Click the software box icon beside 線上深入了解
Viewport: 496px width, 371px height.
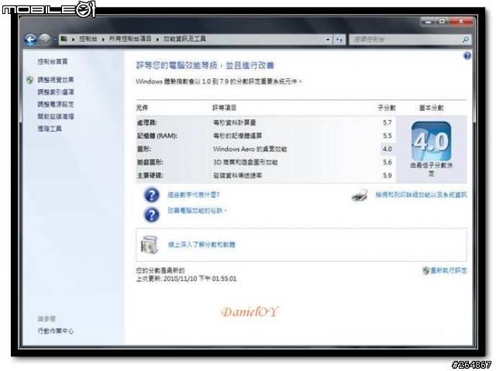pyautogui.click(x=150, y=245)
